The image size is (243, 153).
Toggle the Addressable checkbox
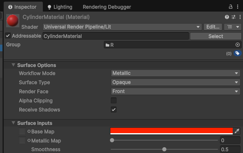[x=8, y=36]
